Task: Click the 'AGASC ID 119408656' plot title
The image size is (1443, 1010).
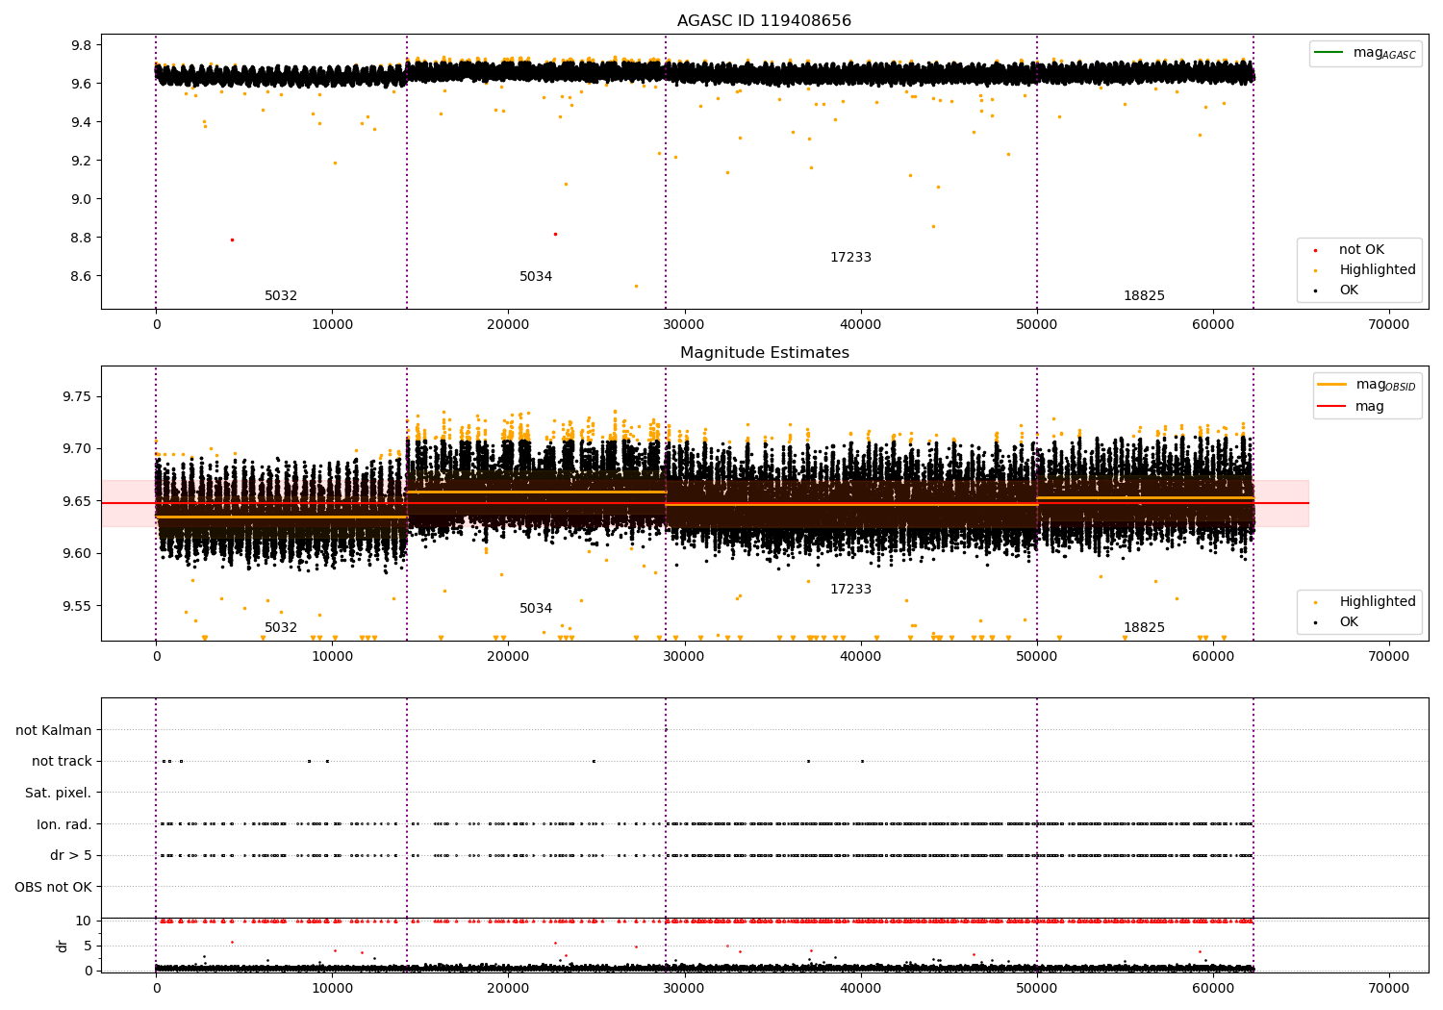Action: coord(764,21)
